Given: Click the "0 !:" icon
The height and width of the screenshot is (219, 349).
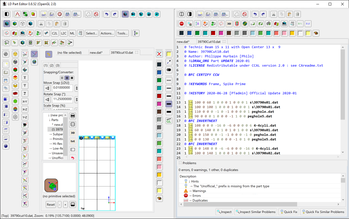Looking at the screenshot, I should (300, 24).
